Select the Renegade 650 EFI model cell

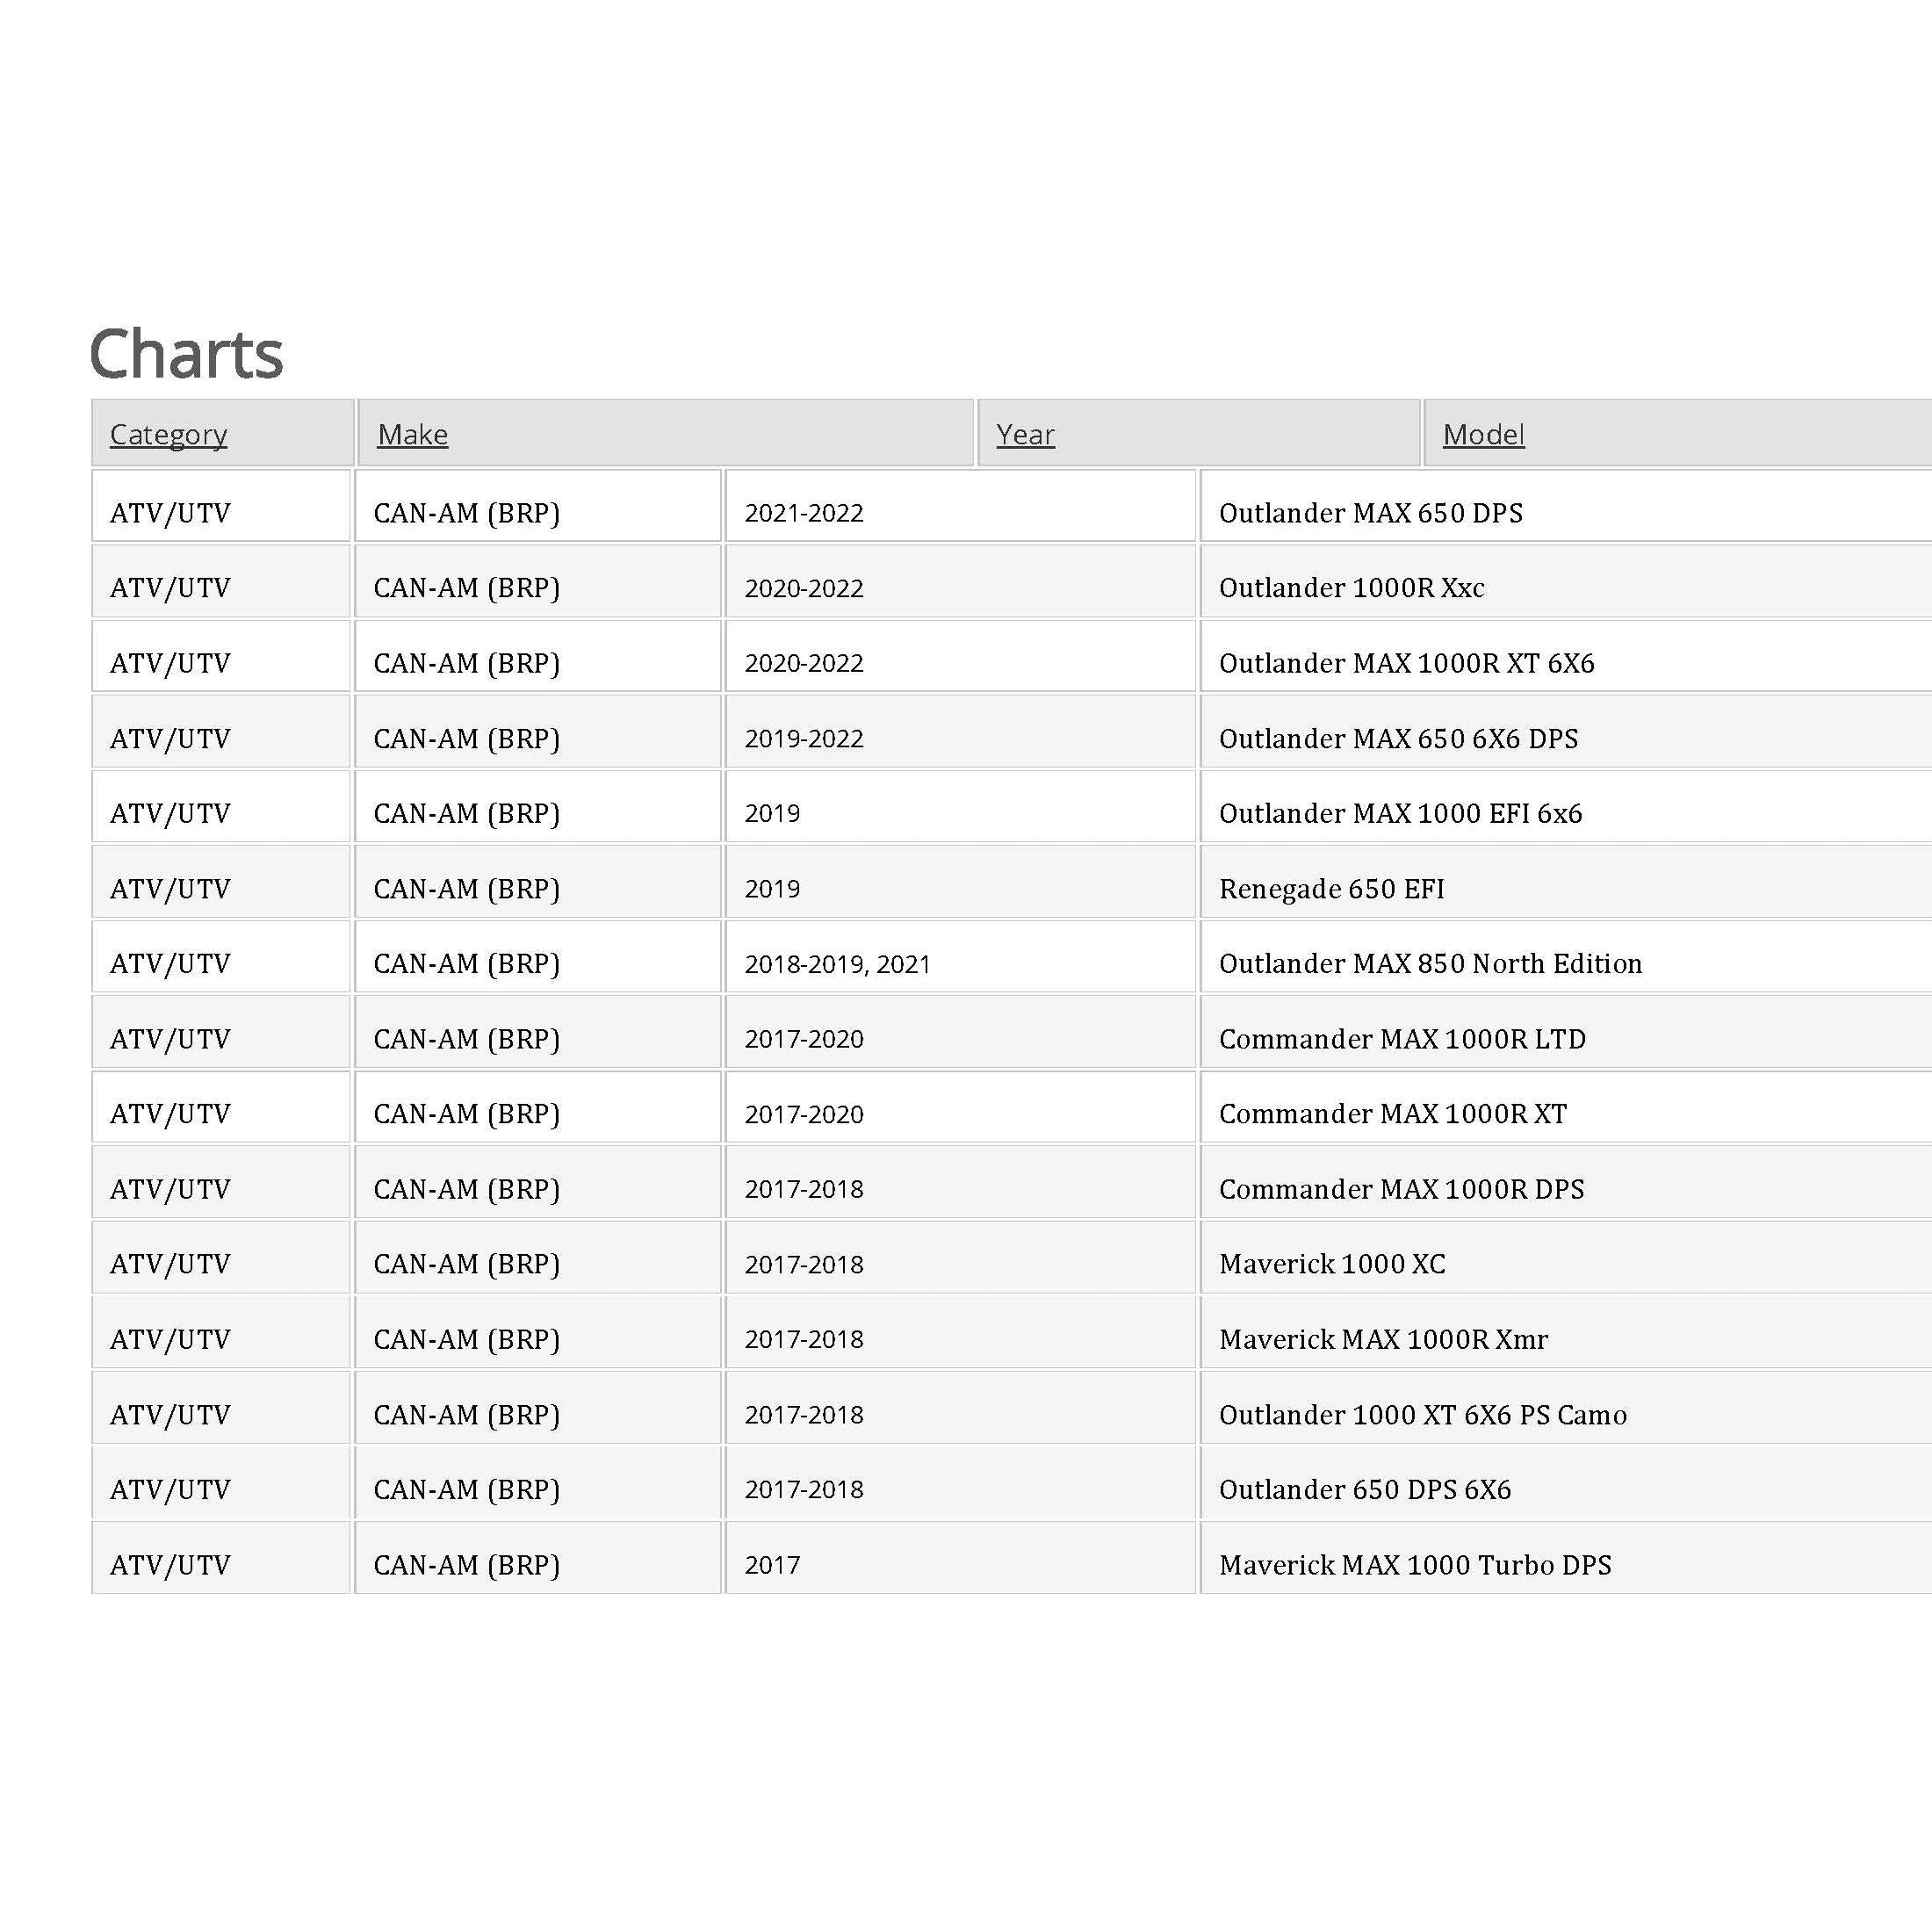coord(1565,882)
